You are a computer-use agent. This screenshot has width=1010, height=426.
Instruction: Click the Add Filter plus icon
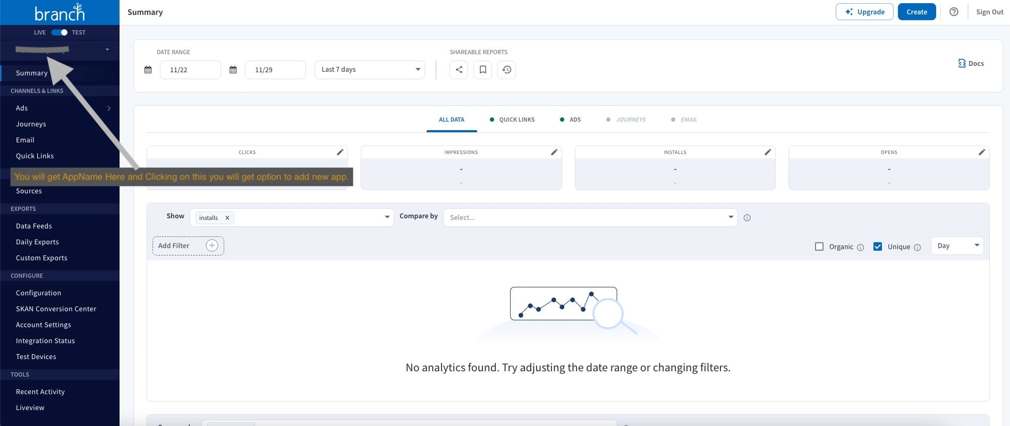[212, 245]
